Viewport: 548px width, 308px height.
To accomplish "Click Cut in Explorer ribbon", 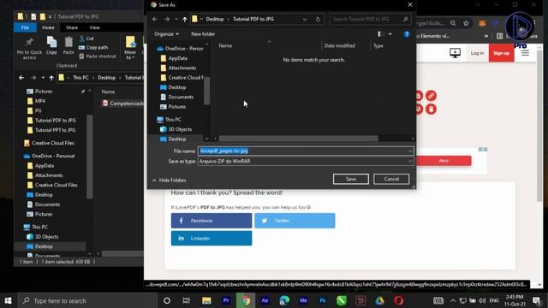I will click(86, 38).
